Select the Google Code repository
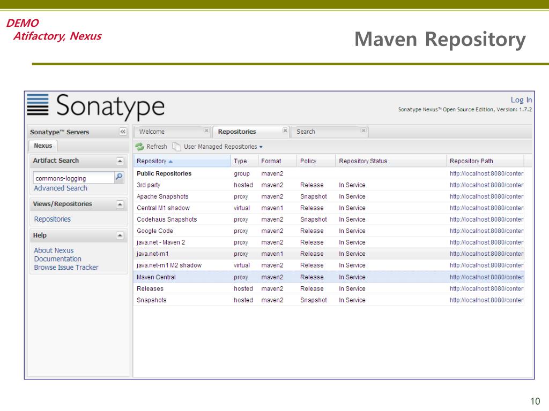The image size is (549, 411). point(329,231)
